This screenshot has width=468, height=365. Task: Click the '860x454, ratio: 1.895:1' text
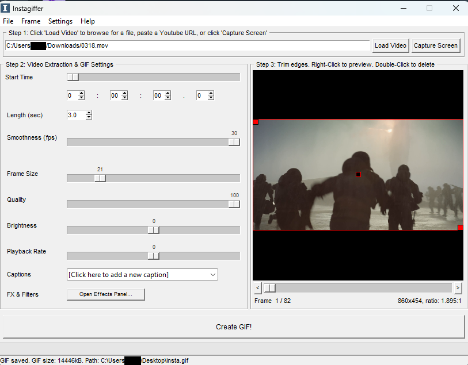429,301
